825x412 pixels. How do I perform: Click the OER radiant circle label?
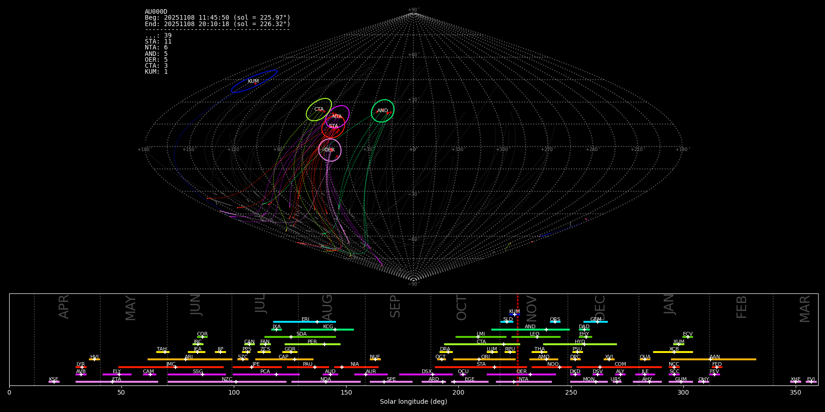pos(329,150)
